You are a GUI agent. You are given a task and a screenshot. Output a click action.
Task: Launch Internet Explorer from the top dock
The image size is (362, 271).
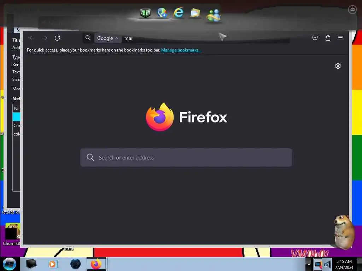[x=179, y=12]
